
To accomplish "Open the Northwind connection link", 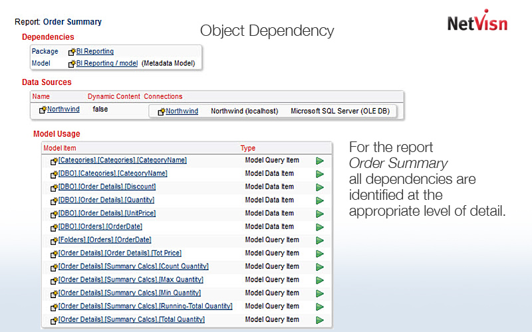I will 182,111.
